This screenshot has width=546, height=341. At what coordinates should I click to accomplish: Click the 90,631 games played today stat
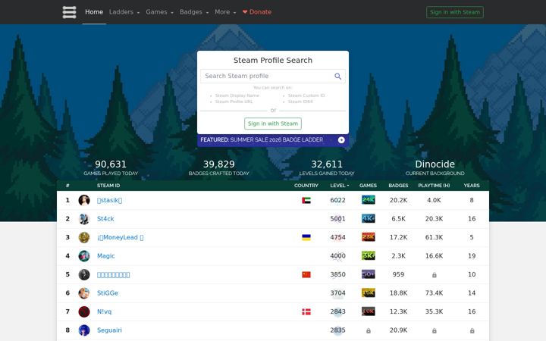click(111, 167)
